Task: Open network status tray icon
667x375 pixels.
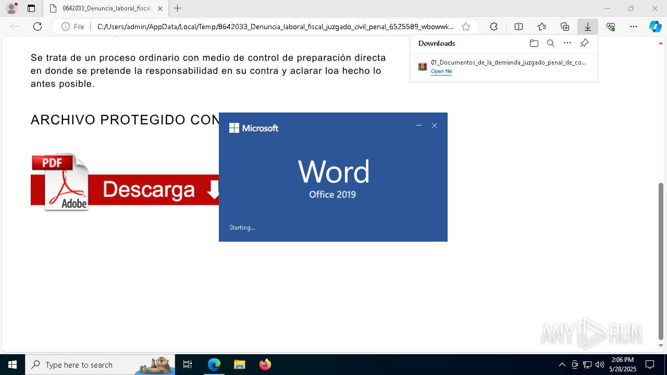Action: [587, 365]
